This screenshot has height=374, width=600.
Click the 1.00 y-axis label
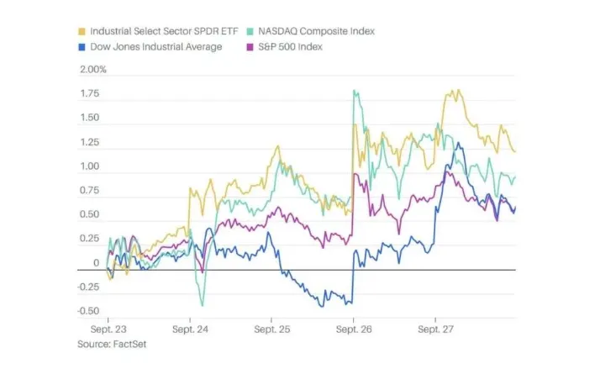click(x=90, y=167)
